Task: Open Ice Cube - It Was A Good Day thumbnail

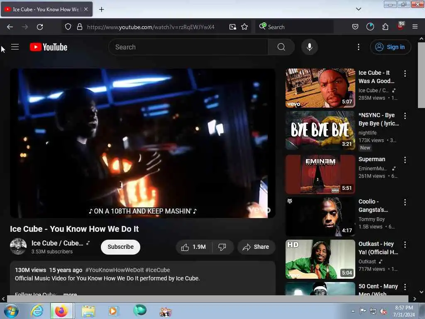Action: tap(320, 88)
